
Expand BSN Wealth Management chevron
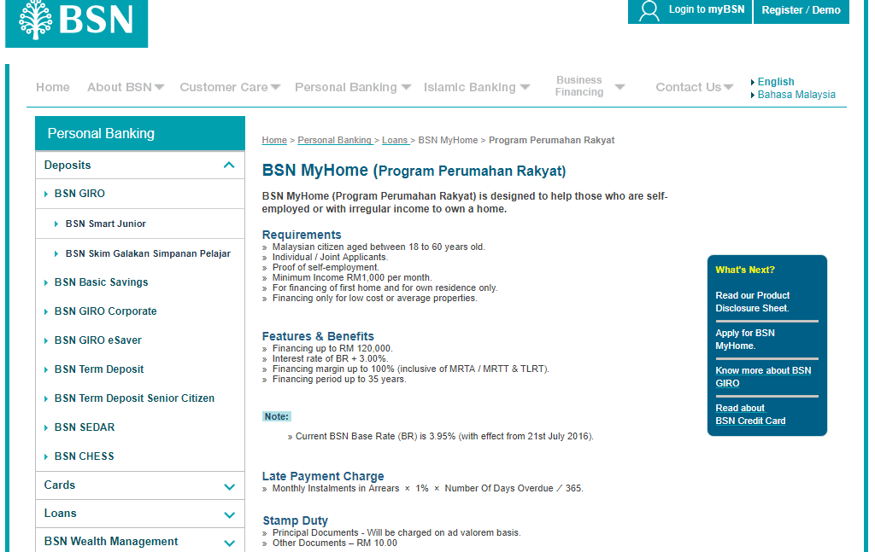coord(229,543)
